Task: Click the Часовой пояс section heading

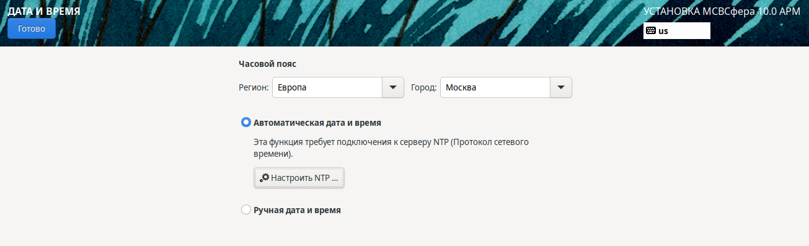Action: tap(267, 63)
